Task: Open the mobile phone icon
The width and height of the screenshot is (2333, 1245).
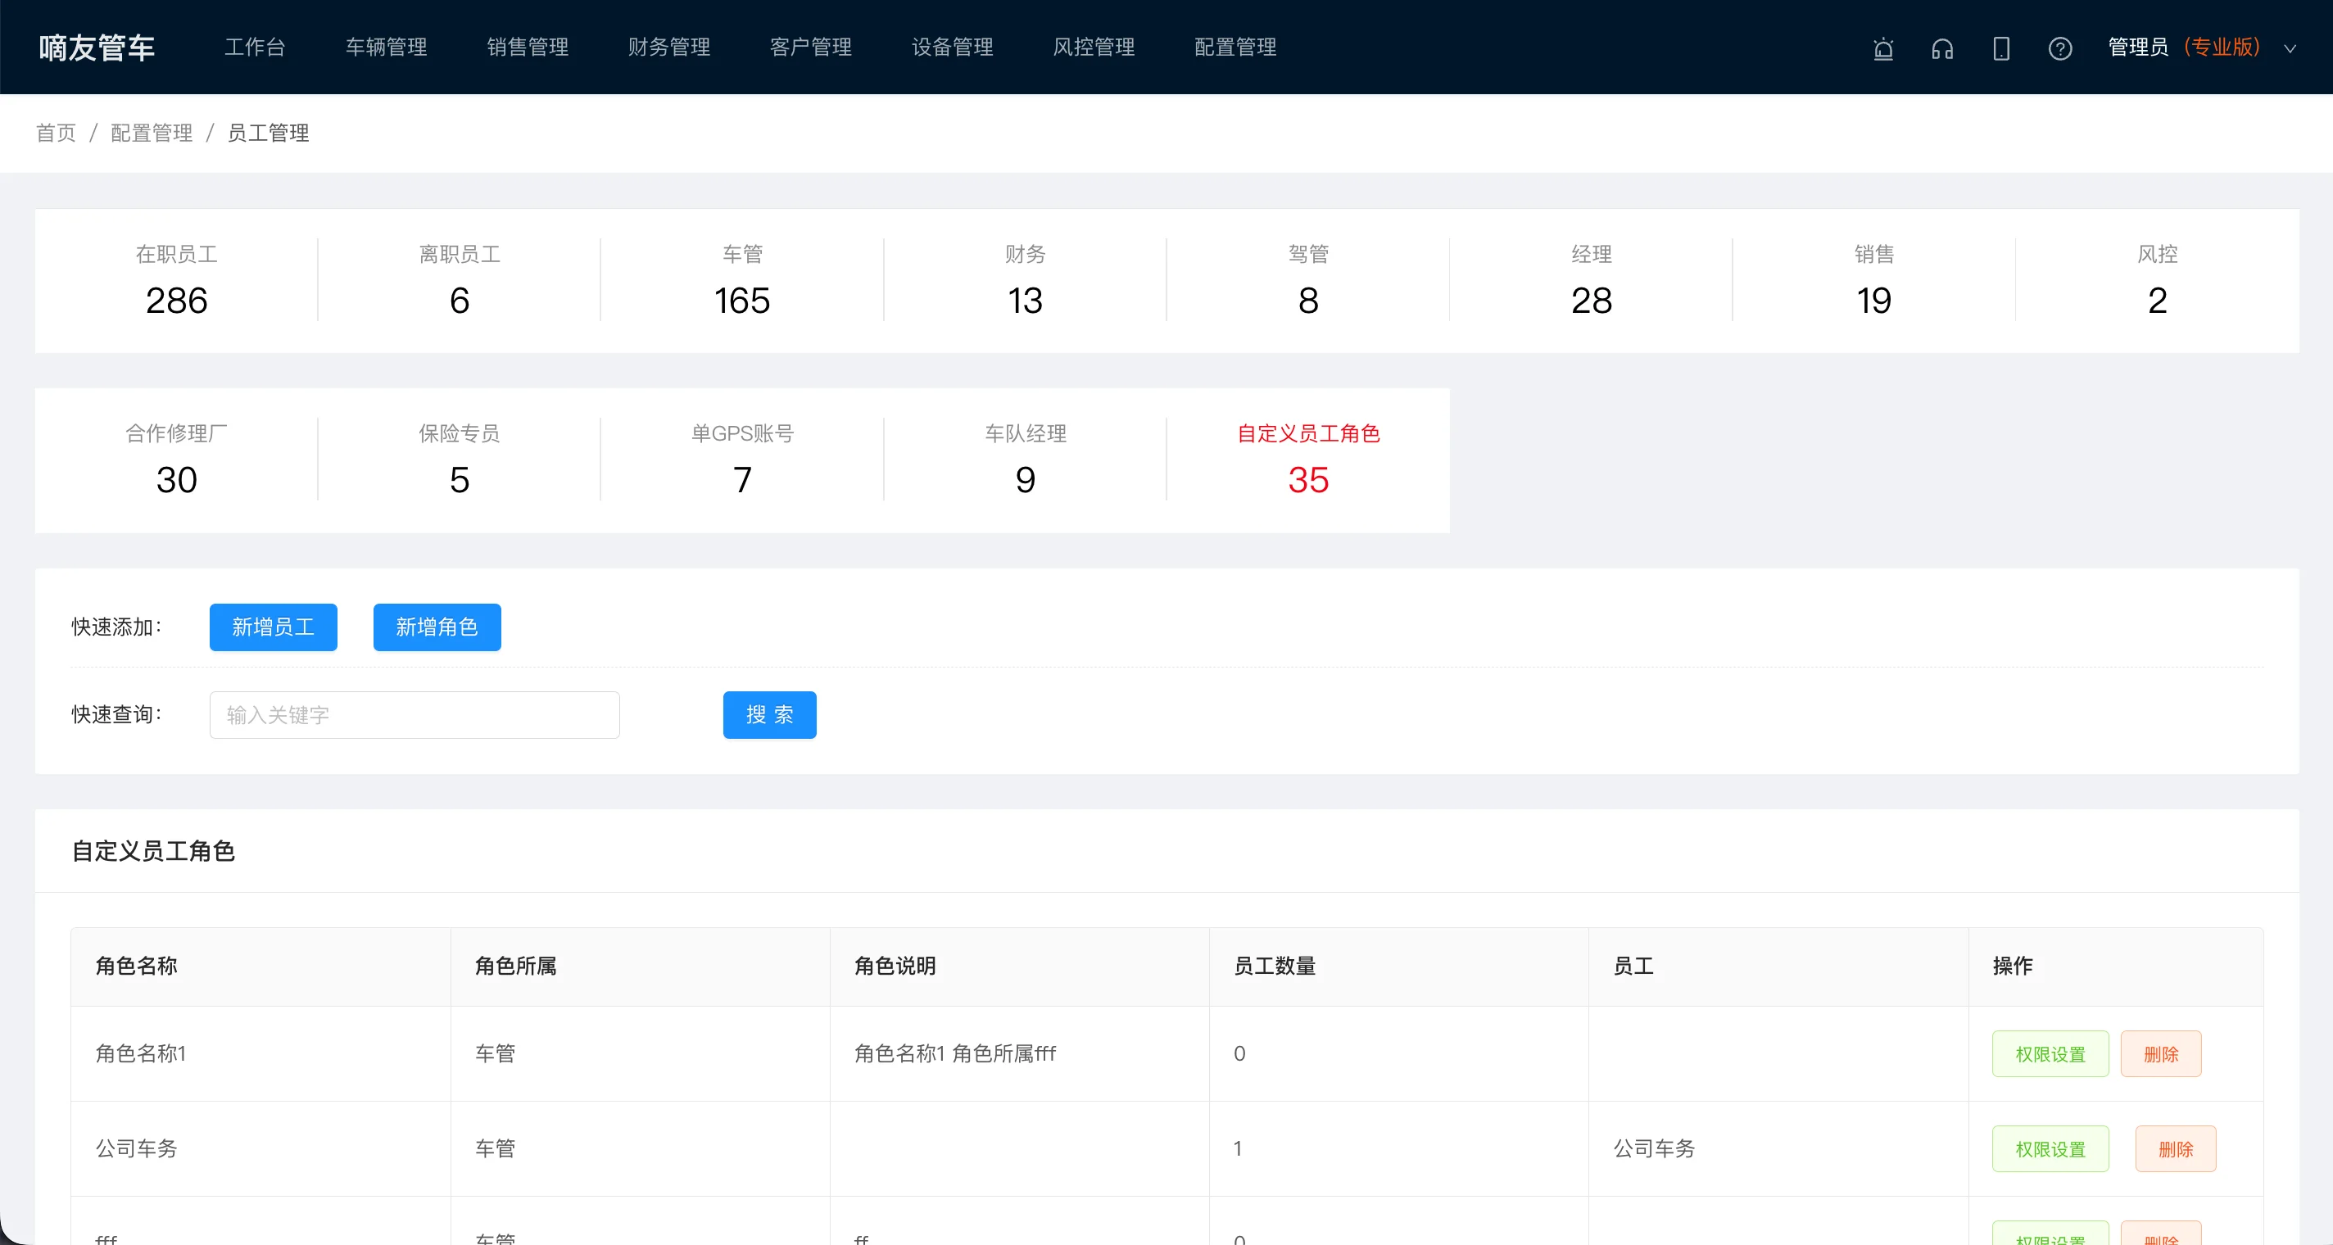Action: [2000, 48]
